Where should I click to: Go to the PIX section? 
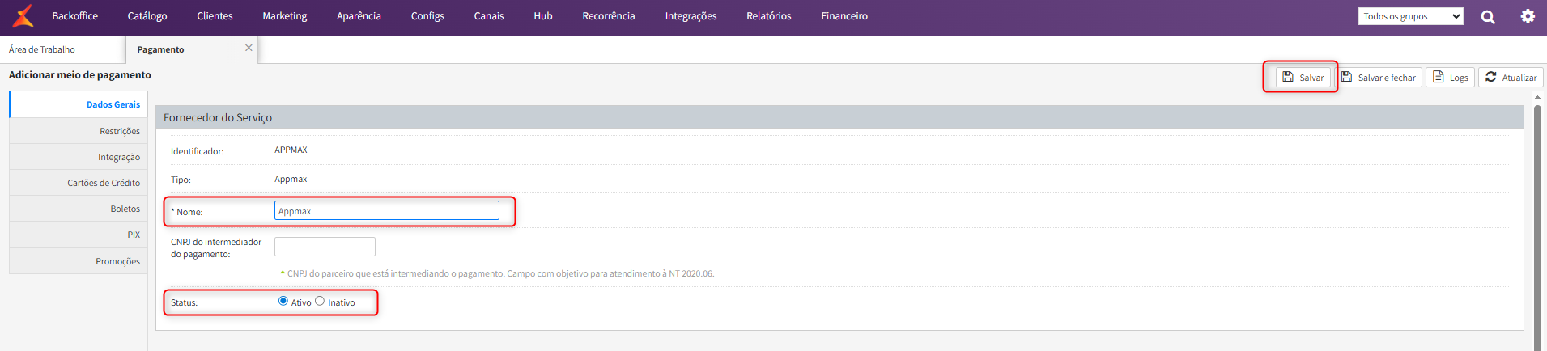pos(79,235)
